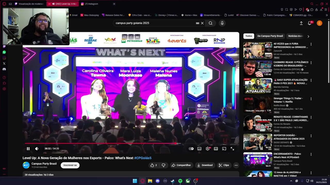Like the video
The height and width of the screenshot is (185, 330).
pyautogui.click(x=154, y=165)
